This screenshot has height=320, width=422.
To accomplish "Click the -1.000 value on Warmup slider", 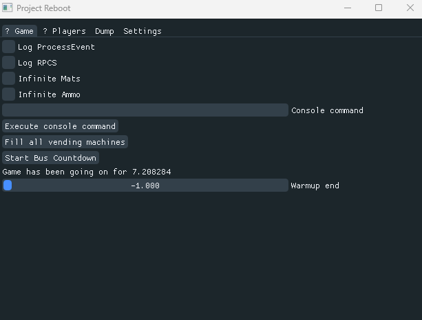I will coord(145,186).
